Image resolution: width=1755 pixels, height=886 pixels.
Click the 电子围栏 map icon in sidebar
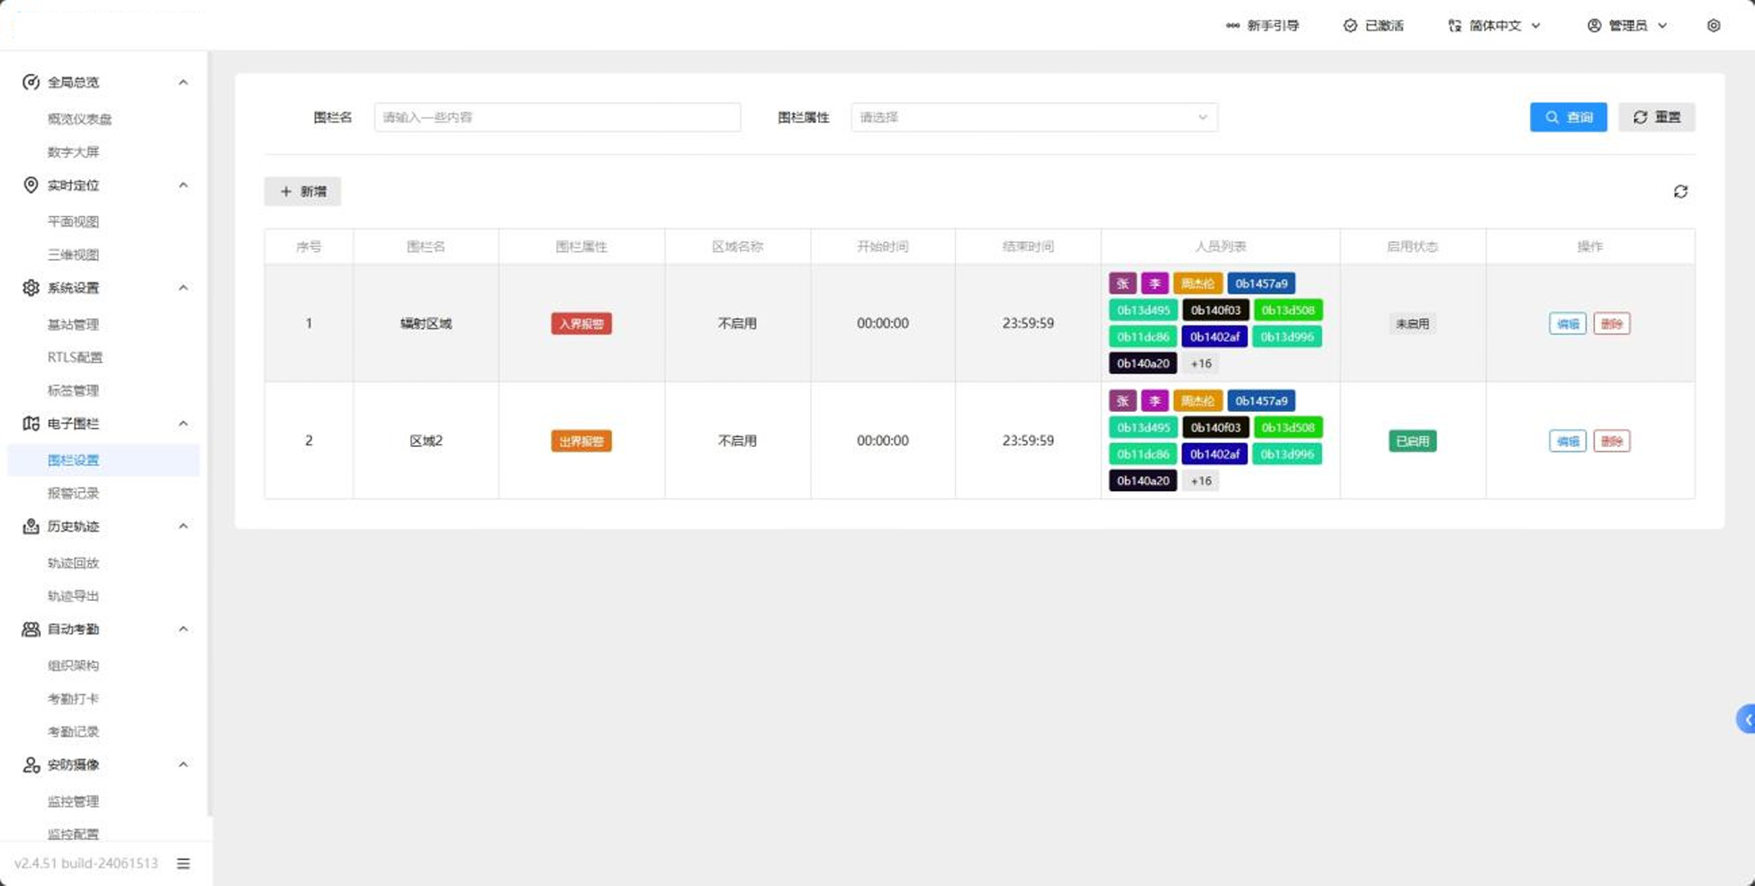(x=31, y=424)
